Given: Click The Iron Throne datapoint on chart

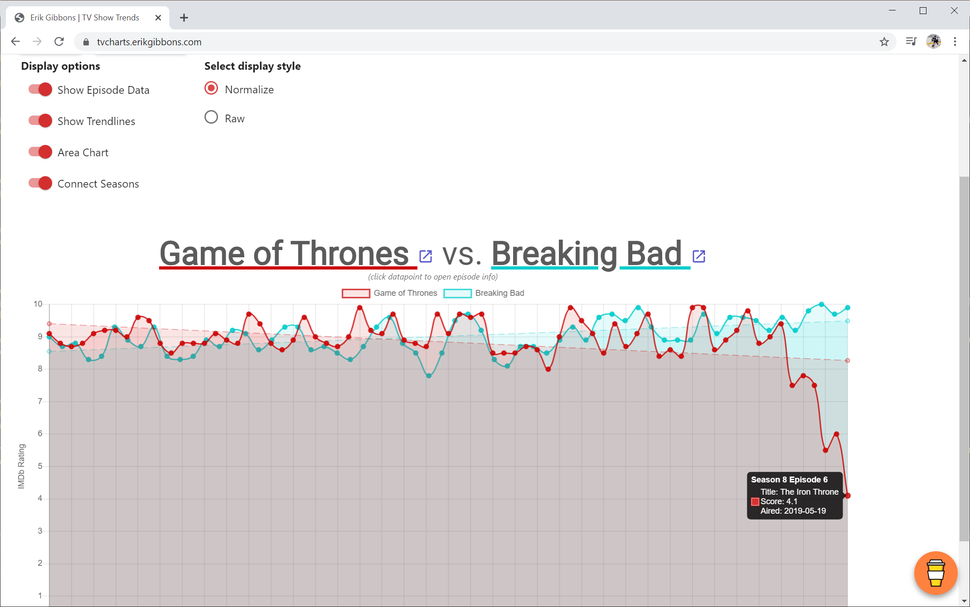Looking at the screenshot, I should tap(848, 496).
